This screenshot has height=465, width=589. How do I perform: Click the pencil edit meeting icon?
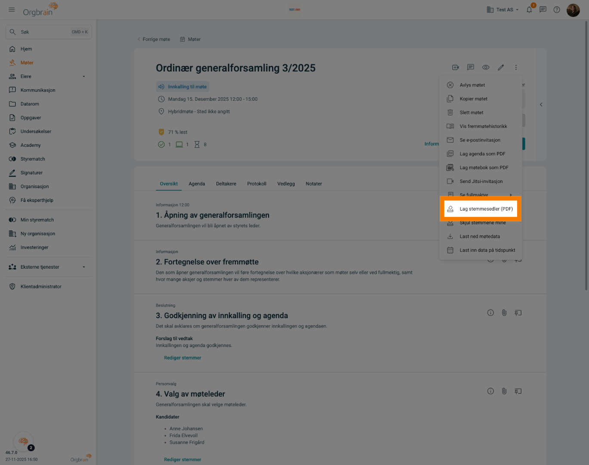pyautogui.click(x=501, y=67)
